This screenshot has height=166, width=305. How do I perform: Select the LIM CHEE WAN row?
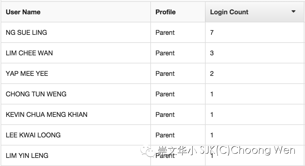tap(152, 53)
